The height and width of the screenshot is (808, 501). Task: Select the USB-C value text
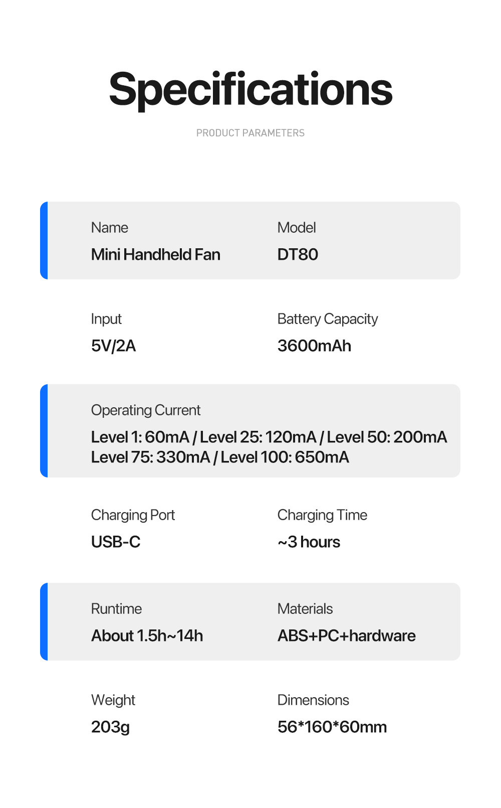tap(116, 542)
